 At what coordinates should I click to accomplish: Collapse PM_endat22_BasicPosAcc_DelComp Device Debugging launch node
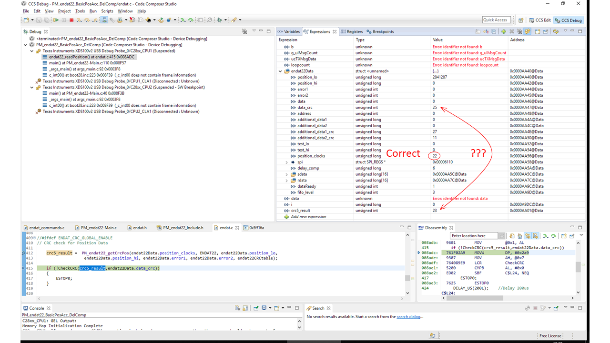25,45
